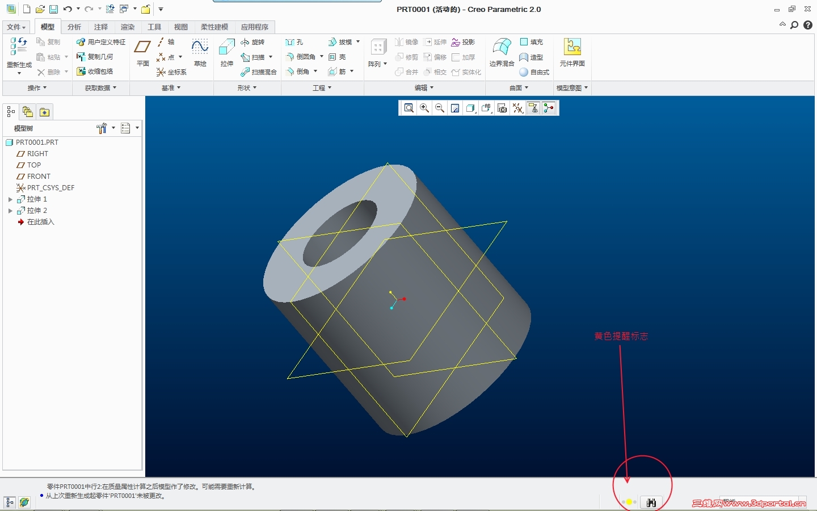The image size is (817, 511).
Task: Select the 拉伸 extrude tool
Action: (x=227, y=53)
